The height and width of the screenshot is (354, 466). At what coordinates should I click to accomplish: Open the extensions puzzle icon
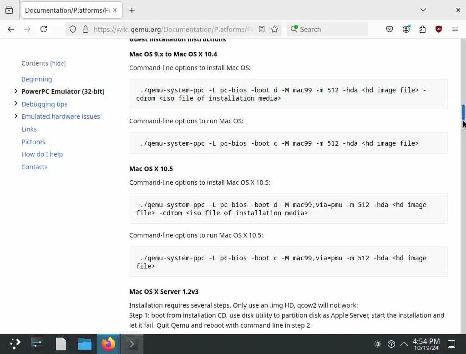point(422,29)
